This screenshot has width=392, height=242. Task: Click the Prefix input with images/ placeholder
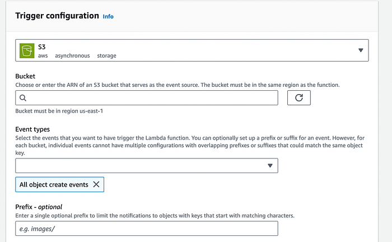tap(147, 229)
